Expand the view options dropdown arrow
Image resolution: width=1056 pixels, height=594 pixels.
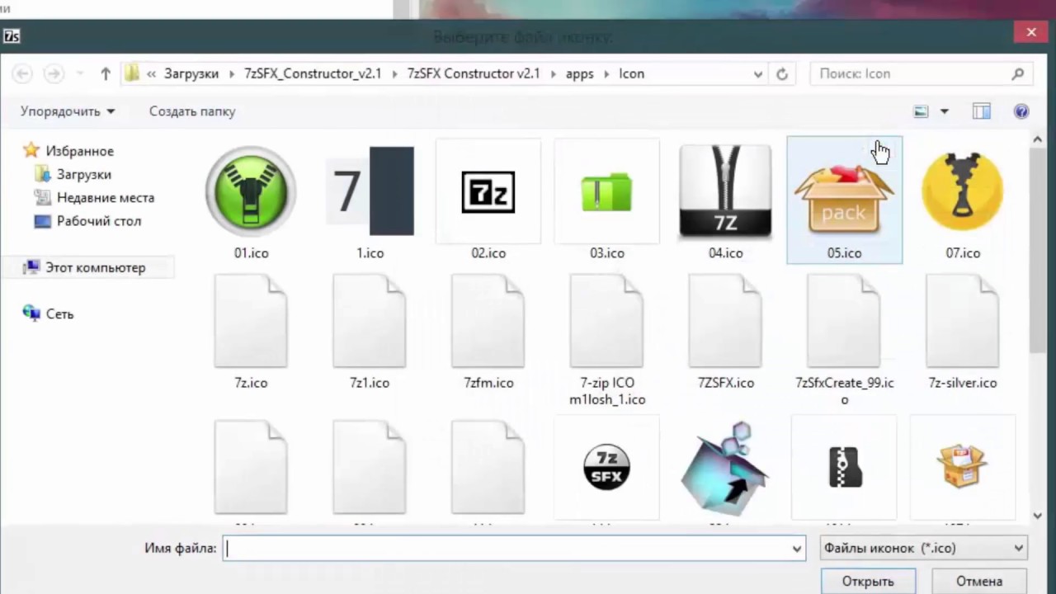pyautogui.click(x=945, y=111)
